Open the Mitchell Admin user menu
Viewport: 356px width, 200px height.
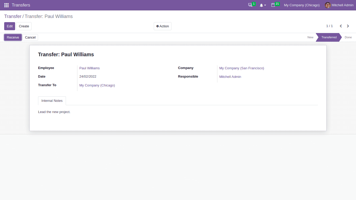[x=342, y=5]
